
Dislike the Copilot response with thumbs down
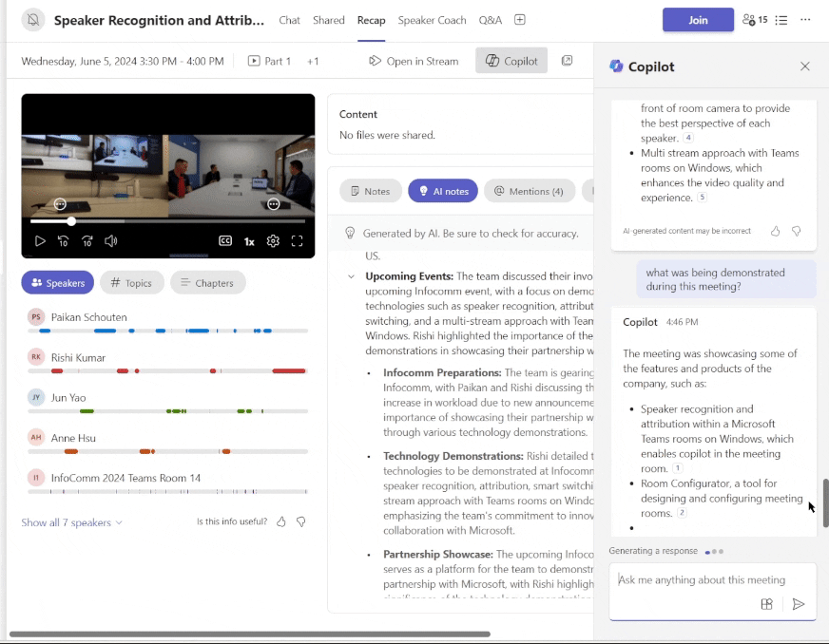797,231
